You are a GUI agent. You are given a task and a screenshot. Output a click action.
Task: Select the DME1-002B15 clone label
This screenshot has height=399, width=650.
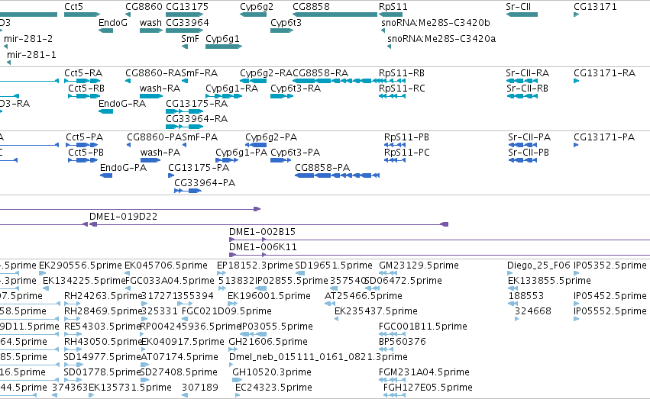pos(263,232)
